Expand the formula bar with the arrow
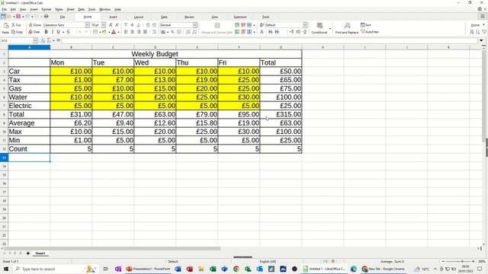488x274 pixels. click(481, 40)
